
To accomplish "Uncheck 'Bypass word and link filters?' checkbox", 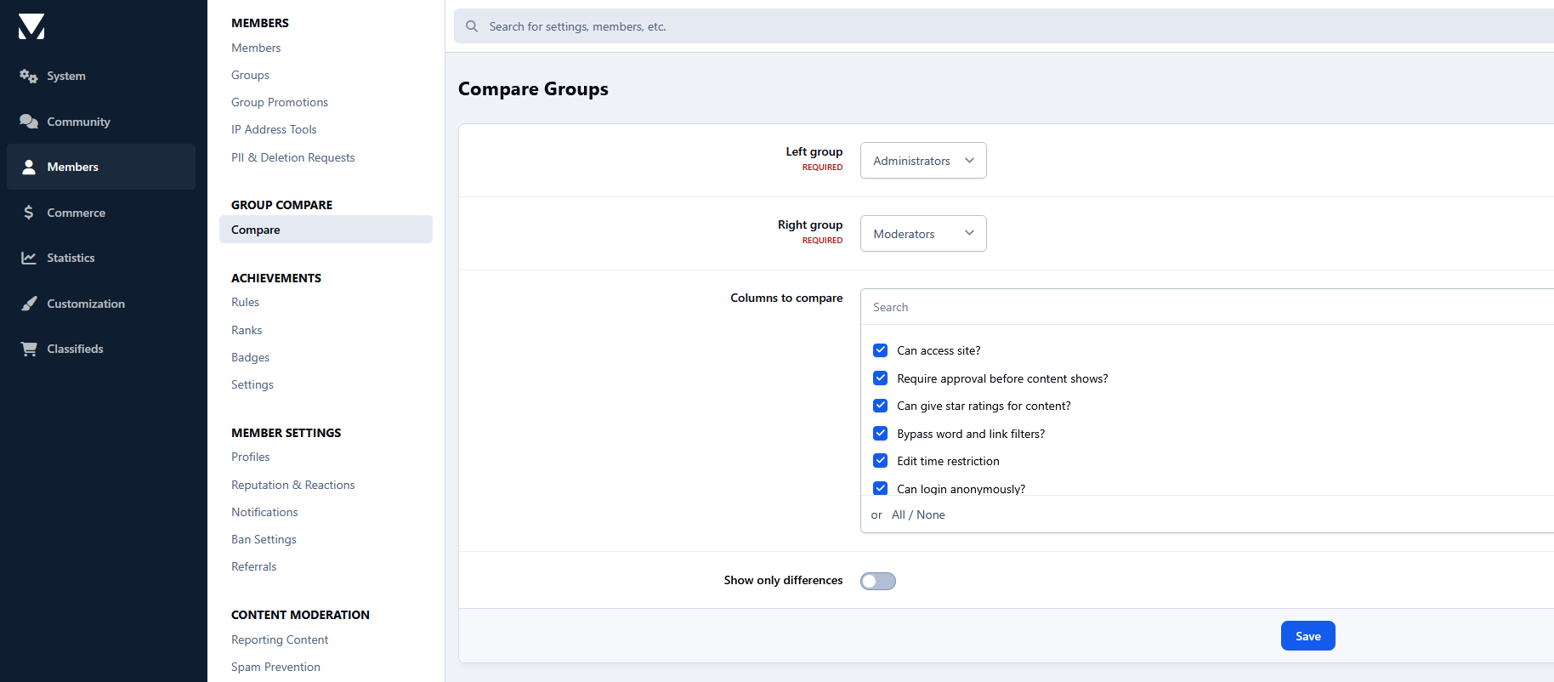I will pyautogui.click(x=881, y=434).
